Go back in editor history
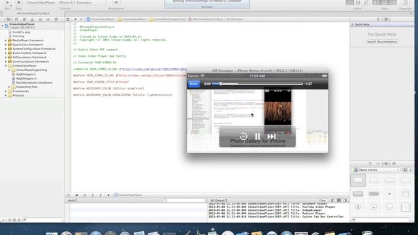Viewport: 418px width, 235px height. tap(75, 20)
